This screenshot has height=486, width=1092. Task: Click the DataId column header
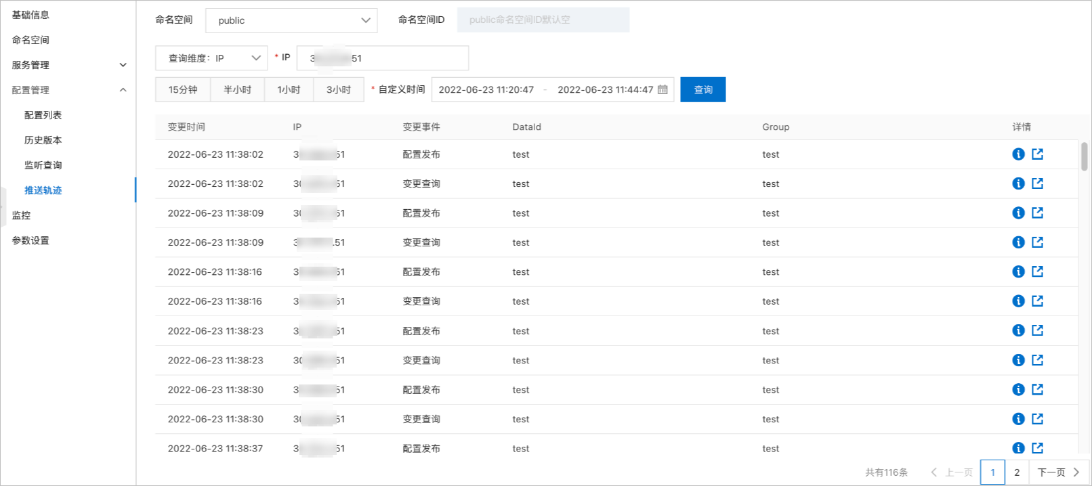(x=526, y=127)
